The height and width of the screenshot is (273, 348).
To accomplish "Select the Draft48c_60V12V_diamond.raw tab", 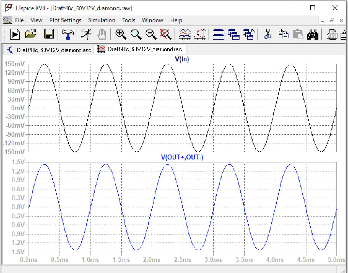I will point(141,49).
